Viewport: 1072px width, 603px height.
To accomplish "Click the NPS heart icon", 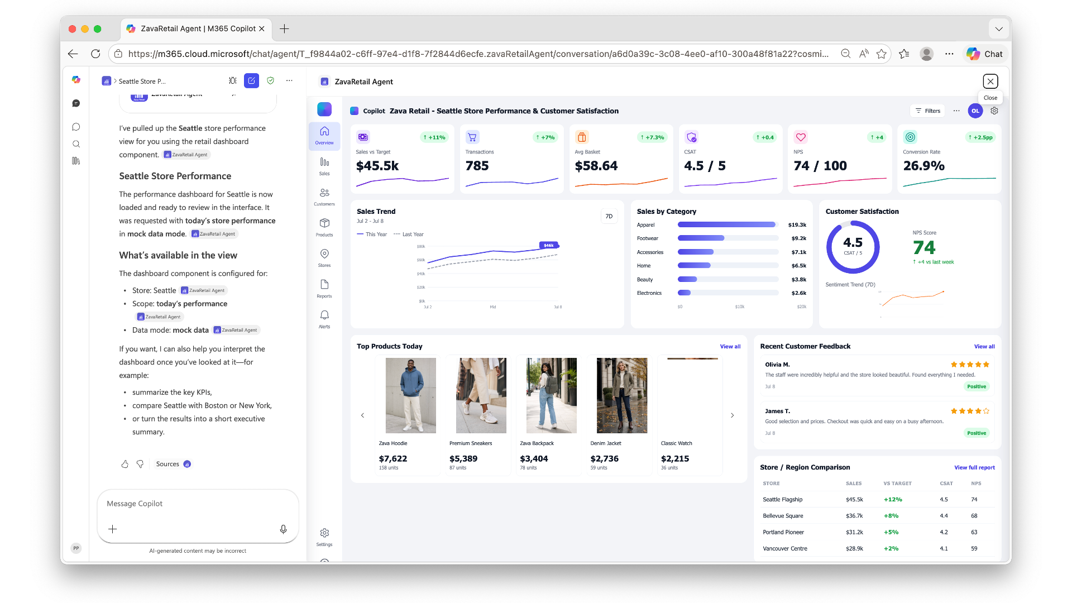I will click(x=801, y=137).
